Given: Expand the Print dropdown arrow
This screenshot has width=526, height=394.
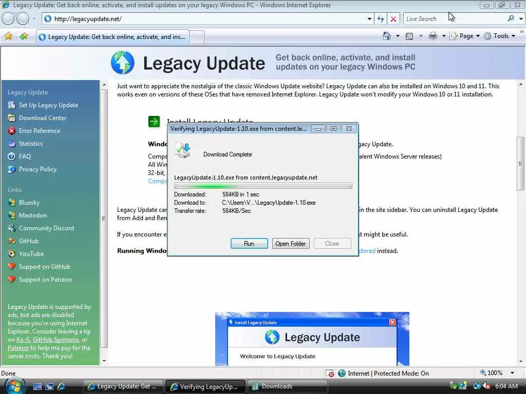Looking at the screenshot, I should point(444,36).
